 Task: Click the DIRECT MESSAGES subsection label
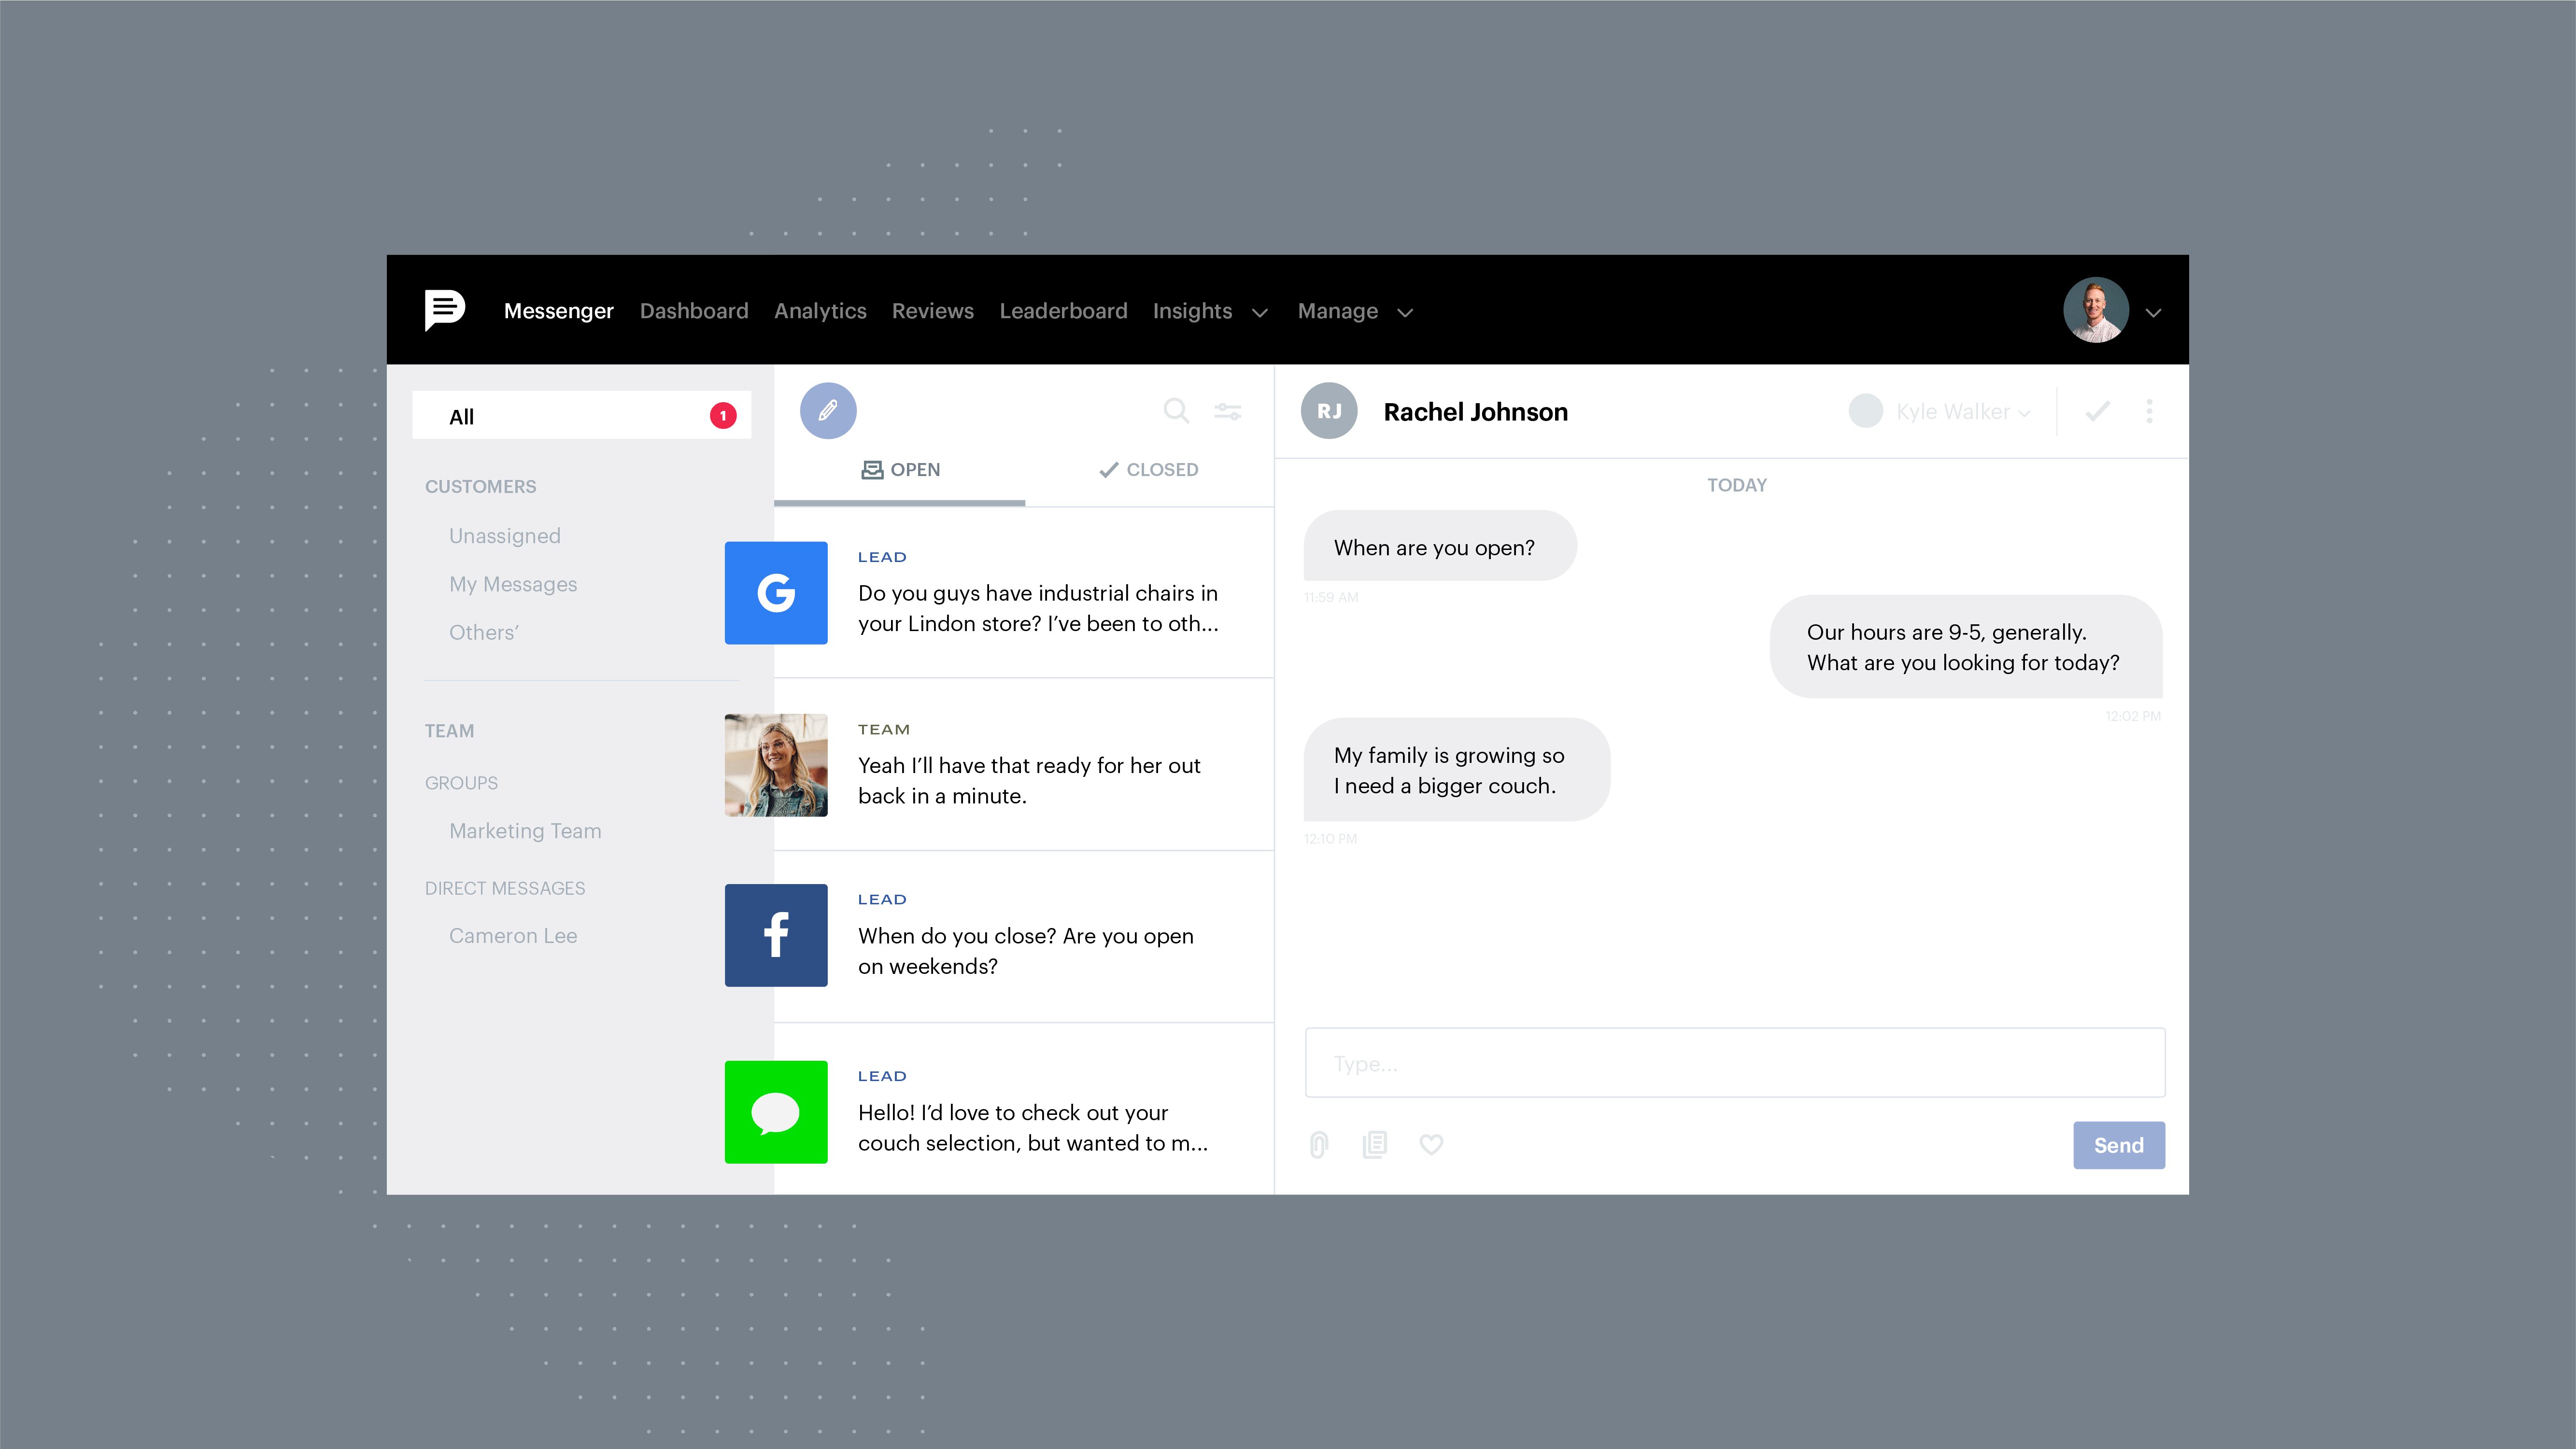coord(505,888)
